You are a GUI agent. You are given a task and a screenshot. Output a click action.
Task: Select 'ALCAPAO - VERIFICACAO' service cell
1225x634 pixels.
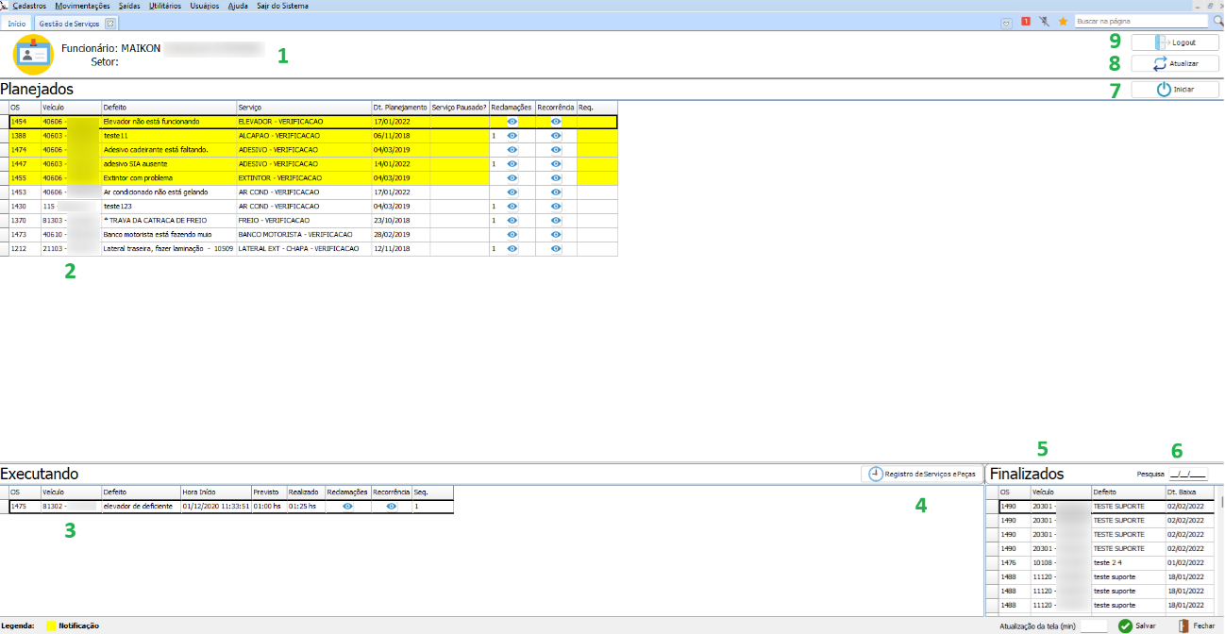coord(303,136)
